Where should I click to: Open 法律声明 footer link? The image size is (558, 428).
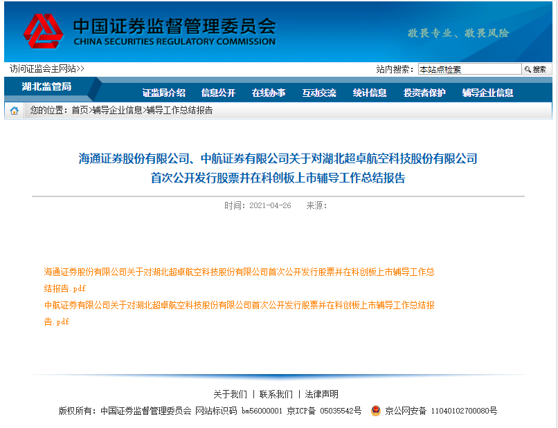(322, 394)
